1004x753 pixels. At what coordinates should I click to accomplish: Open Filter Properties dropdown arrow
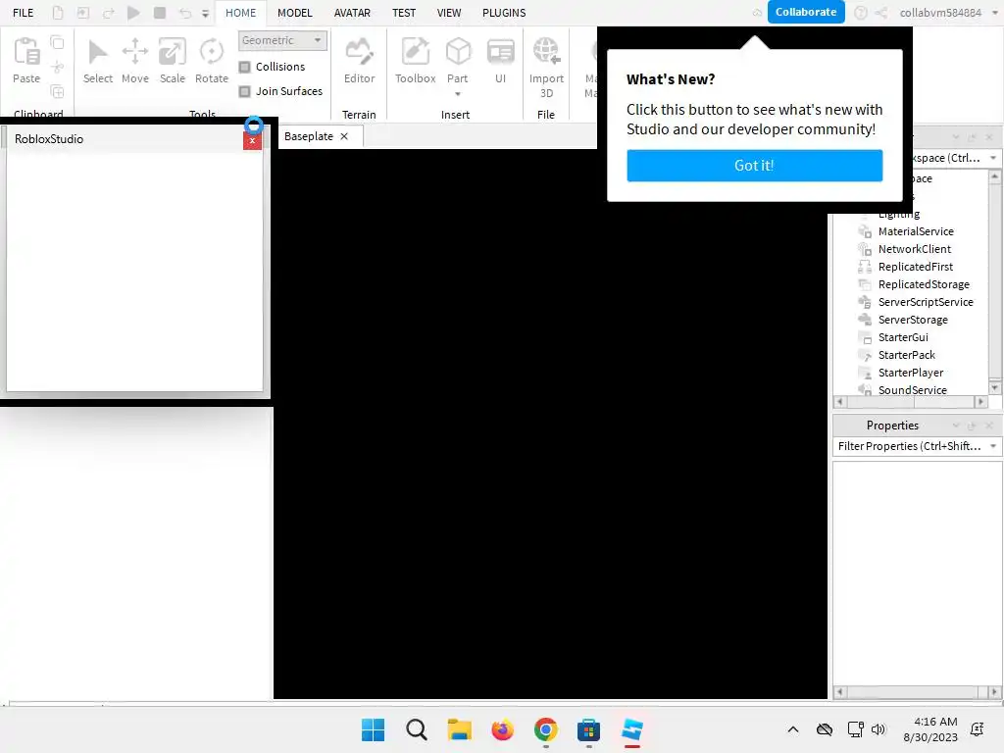pos(993,446)
